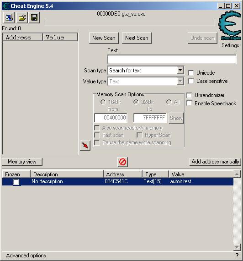The width and height of the screenshot is (243, 261).
Task: Enable the Unicode checkbox
Action: [x=191, y=73]
